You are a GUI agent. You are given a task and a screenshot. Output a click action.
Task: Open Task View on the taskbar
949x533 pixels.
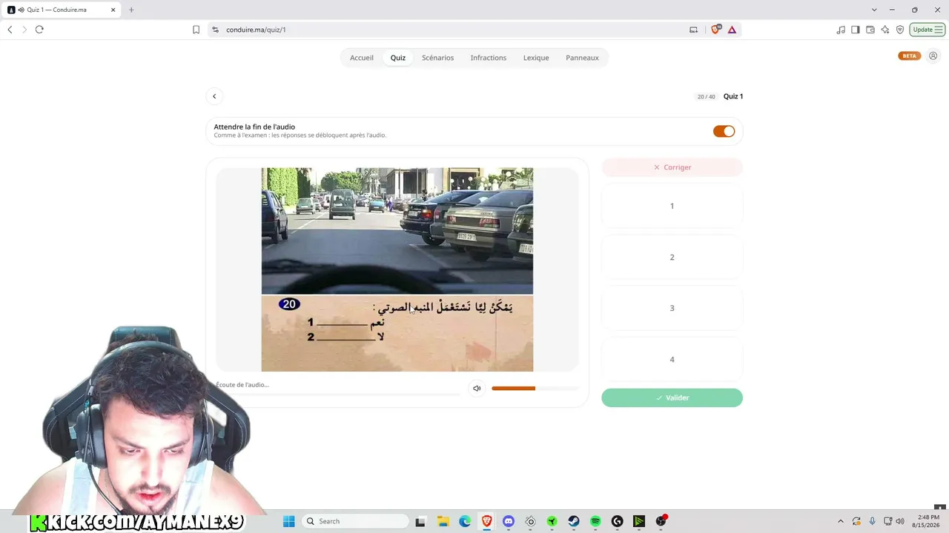point(420,521)
